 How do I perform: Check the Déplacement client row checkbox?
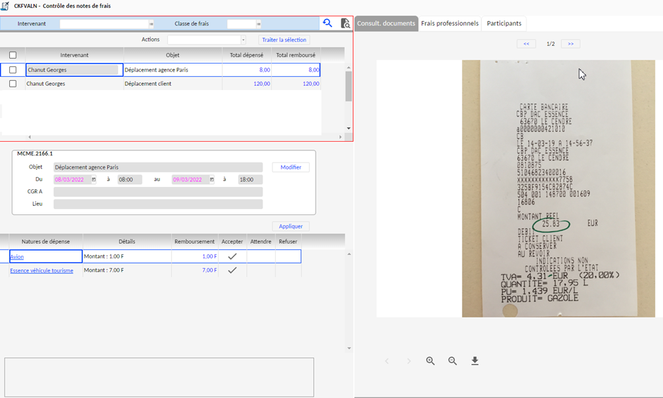coord(12,84)
